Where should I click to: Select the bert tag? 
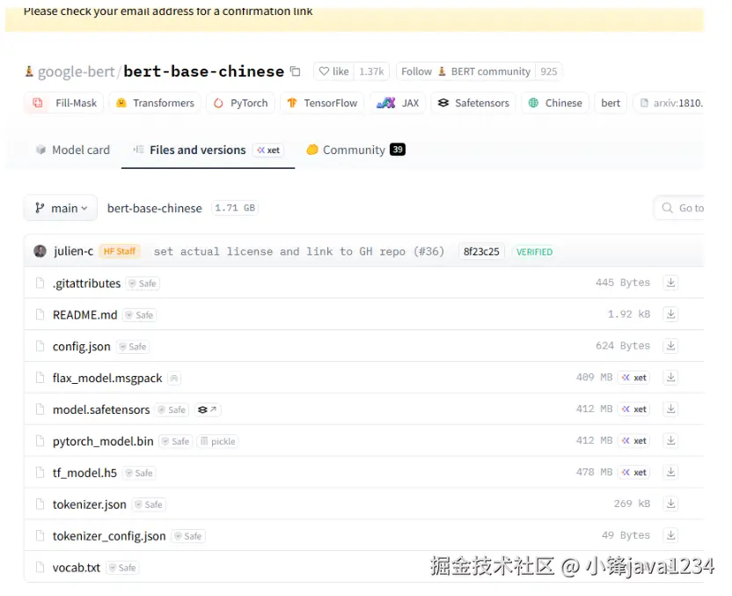(611, 103)
